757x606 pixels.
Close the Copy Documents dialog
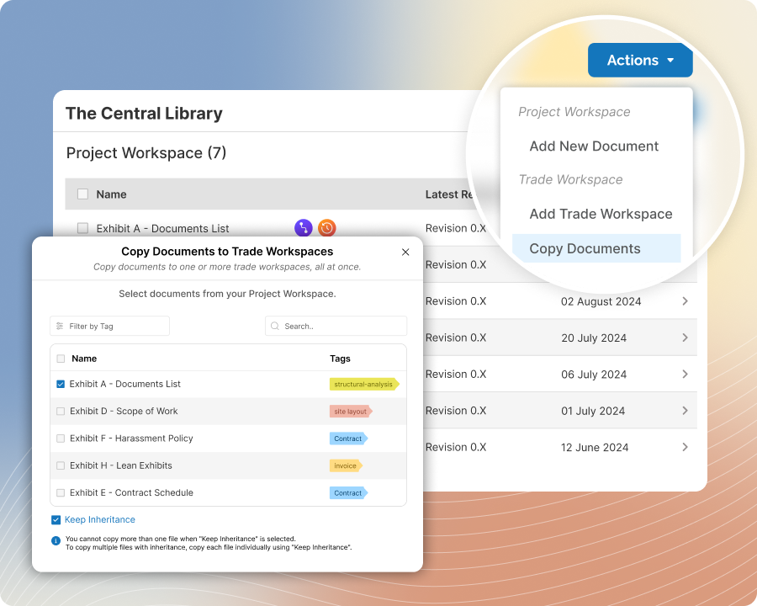pyautogui.click(x=405, y=252)
